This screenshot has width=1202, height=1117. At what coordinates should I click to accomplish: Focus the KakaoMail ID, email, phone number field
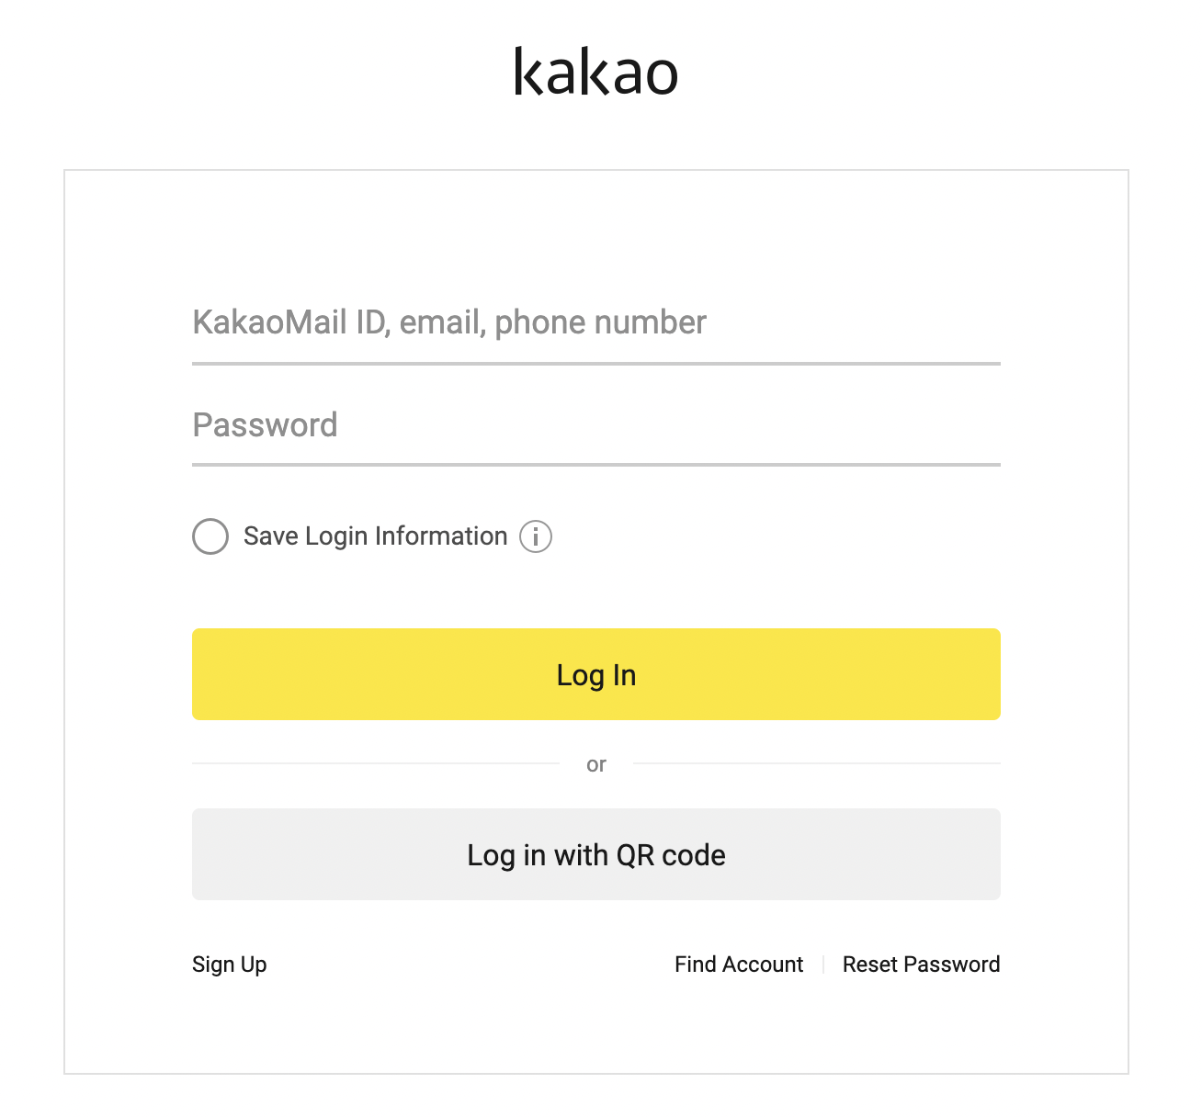pos(595,323)
